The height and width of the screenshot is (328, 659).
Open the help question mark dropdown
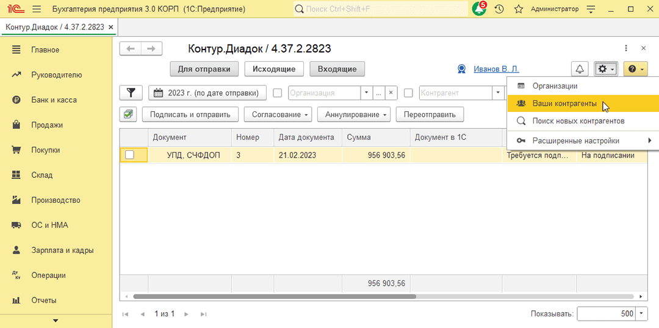[635, 69]
